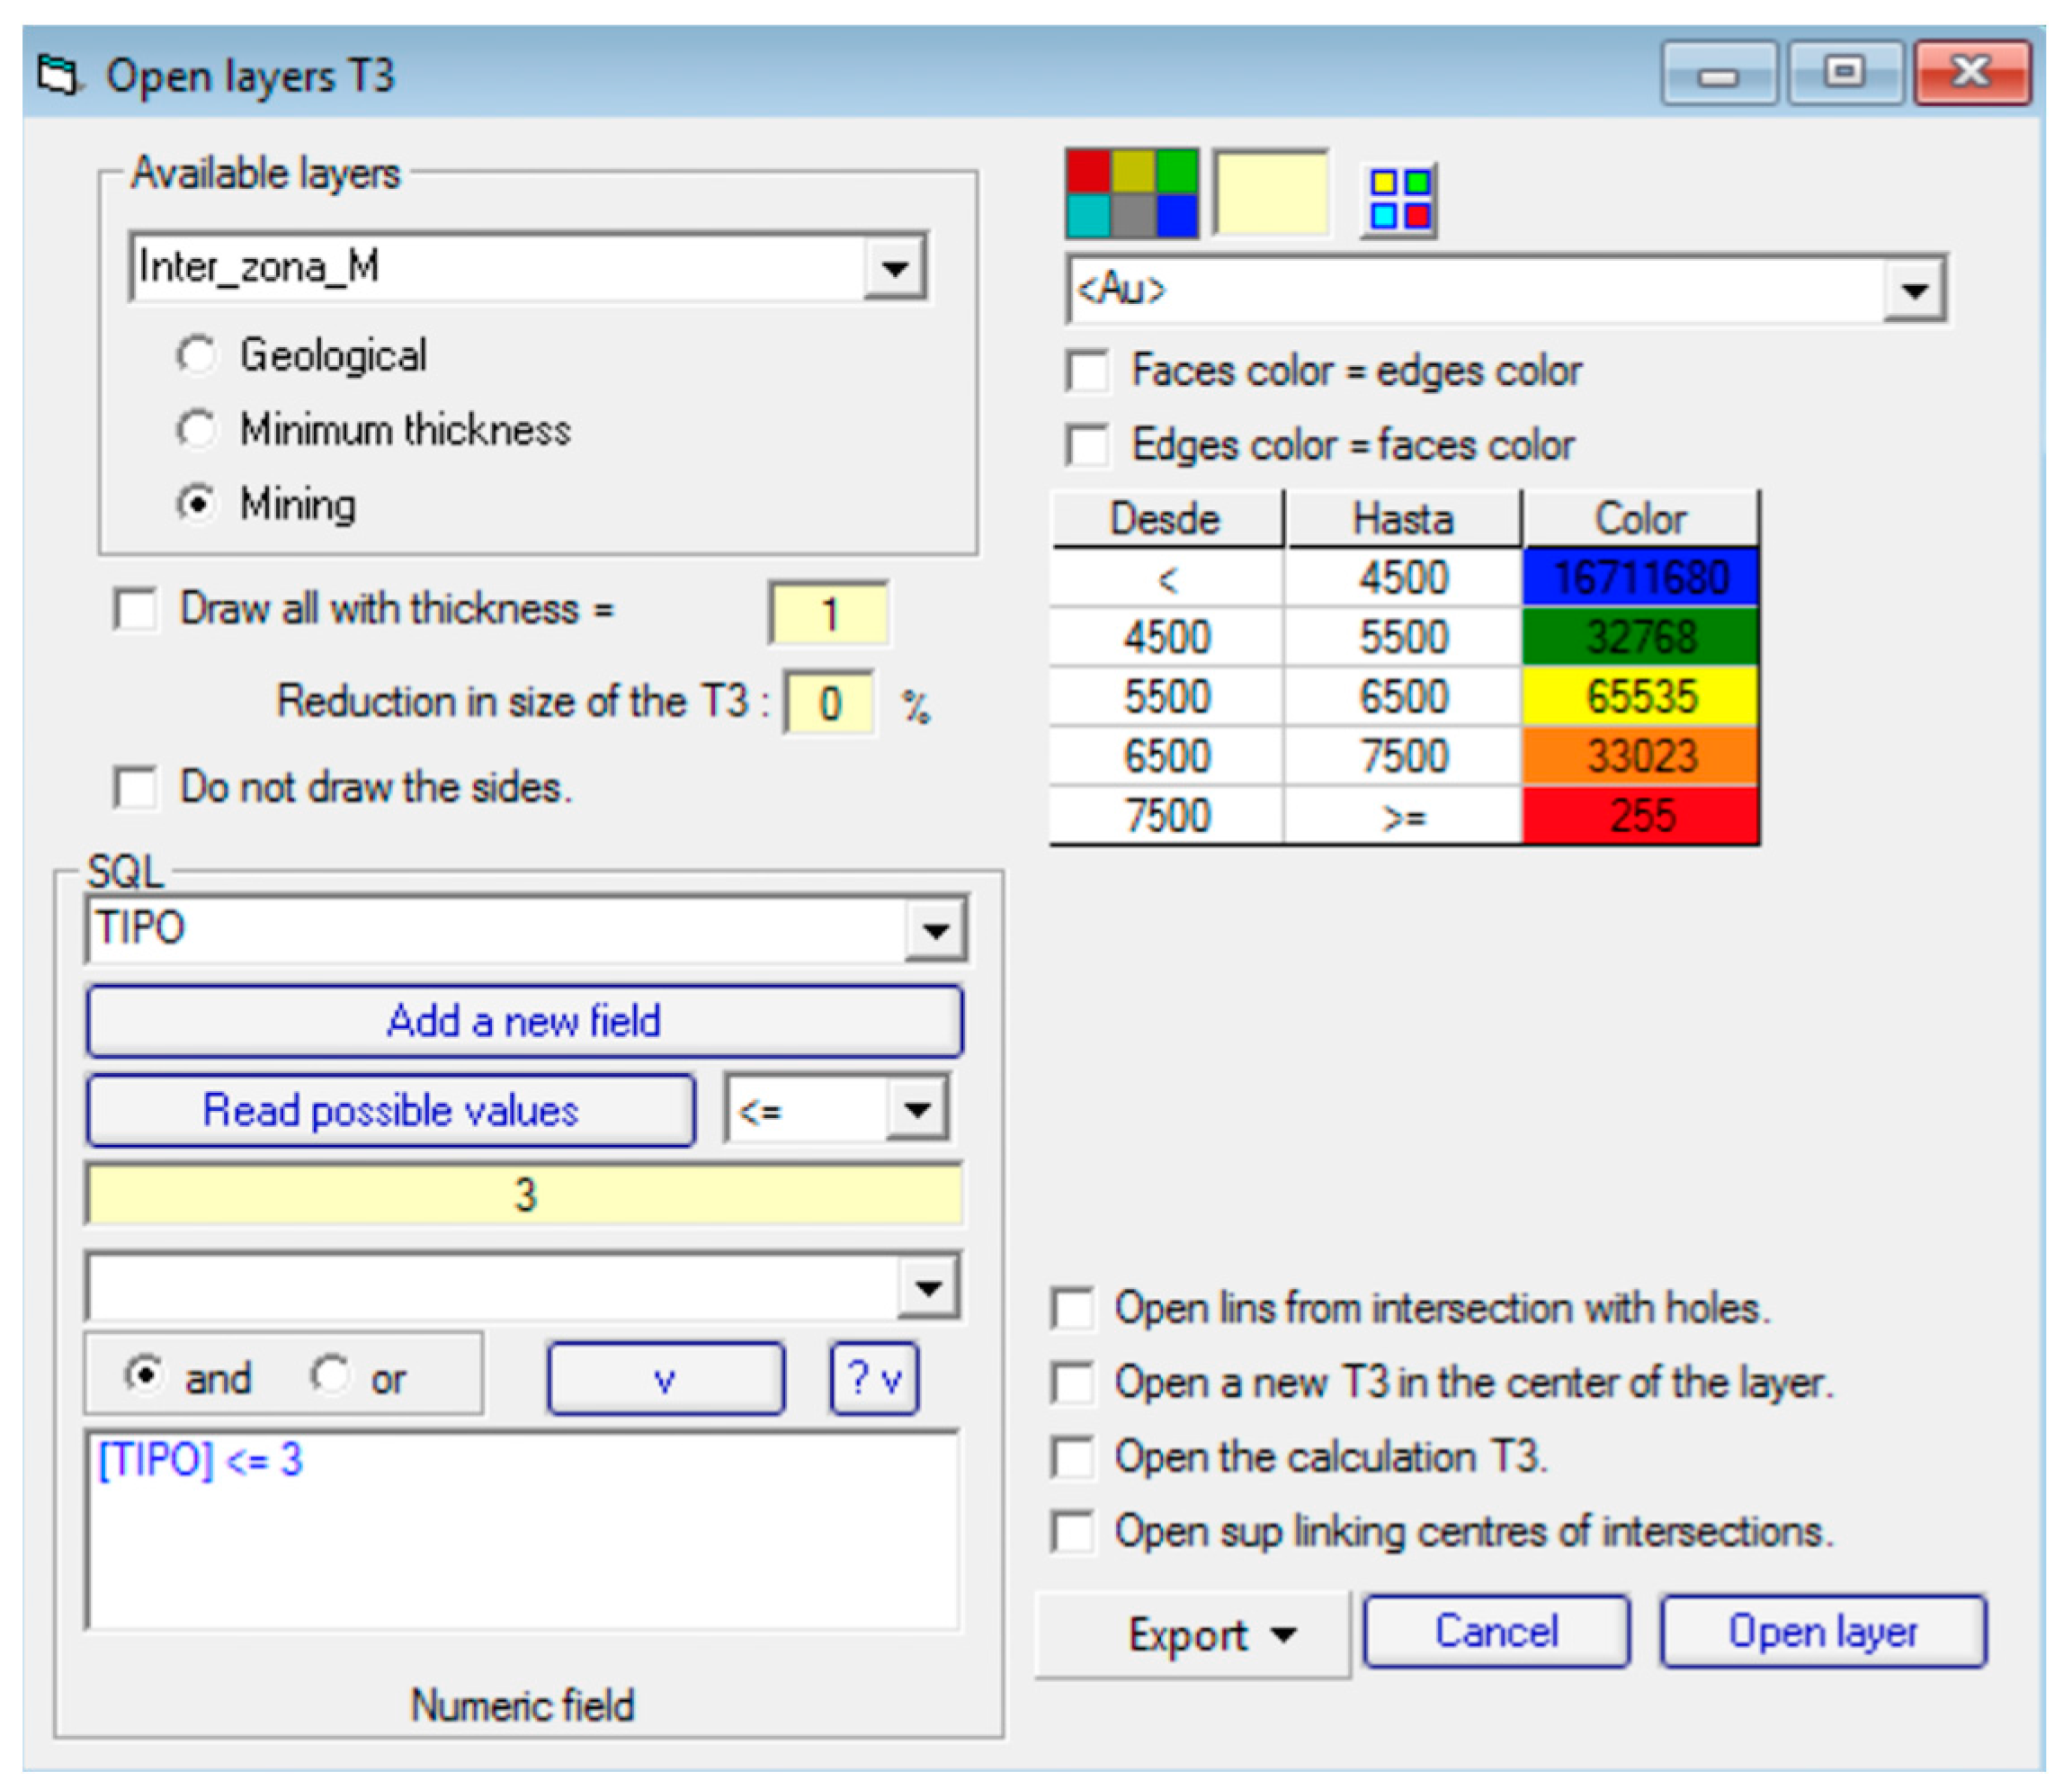
Task: Expand the Inter_zona_M layers dropdown
Action: point(894,268)
